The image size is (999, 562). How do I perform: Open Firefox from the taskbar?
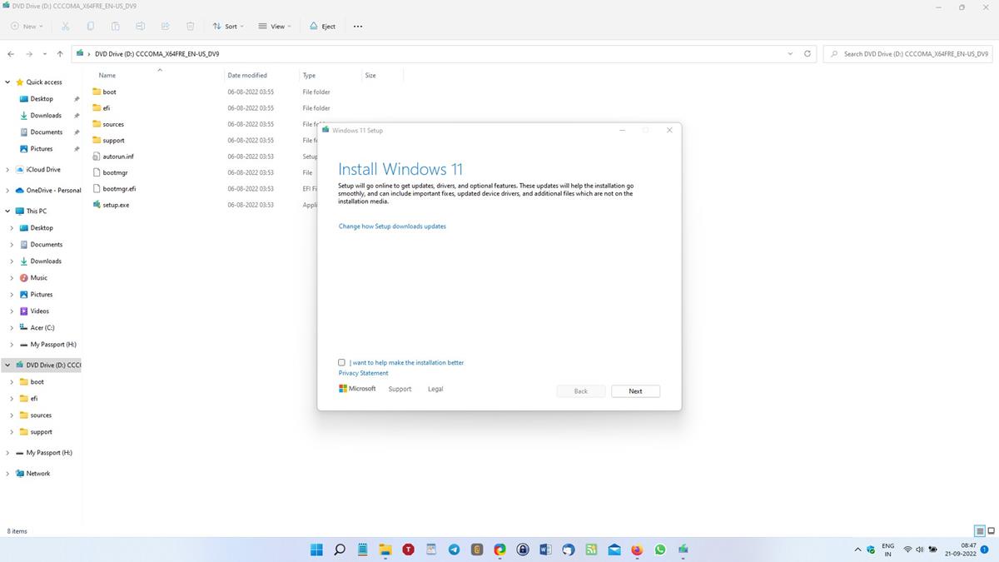637,550
